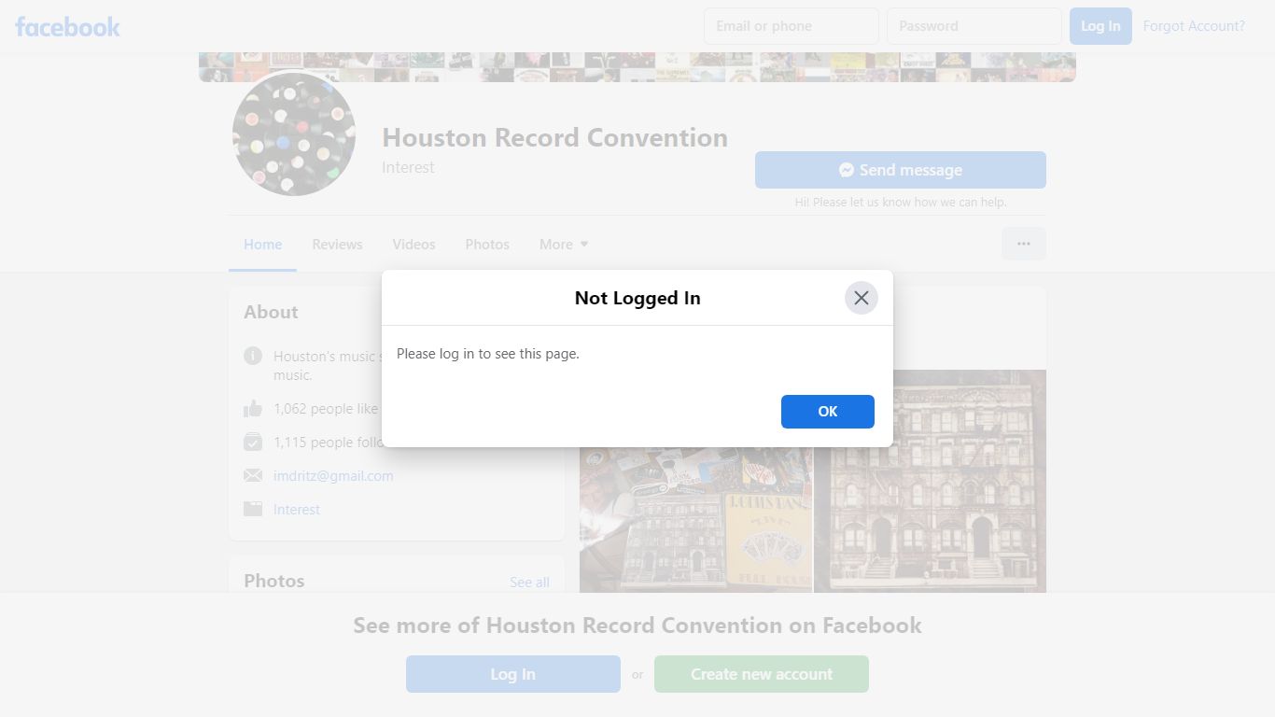The height and width of the screenshot is (717, 1275).
Task: Open the Interest category link in About
Action: click(x=297, y=510)
